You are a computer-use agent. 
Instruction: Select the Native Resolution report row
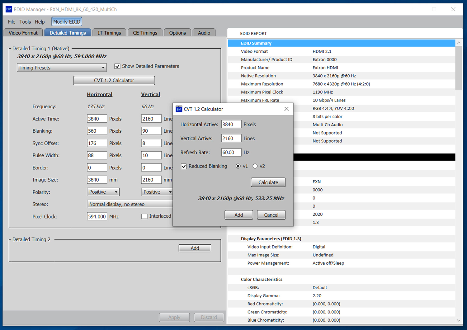coord(342,76)
